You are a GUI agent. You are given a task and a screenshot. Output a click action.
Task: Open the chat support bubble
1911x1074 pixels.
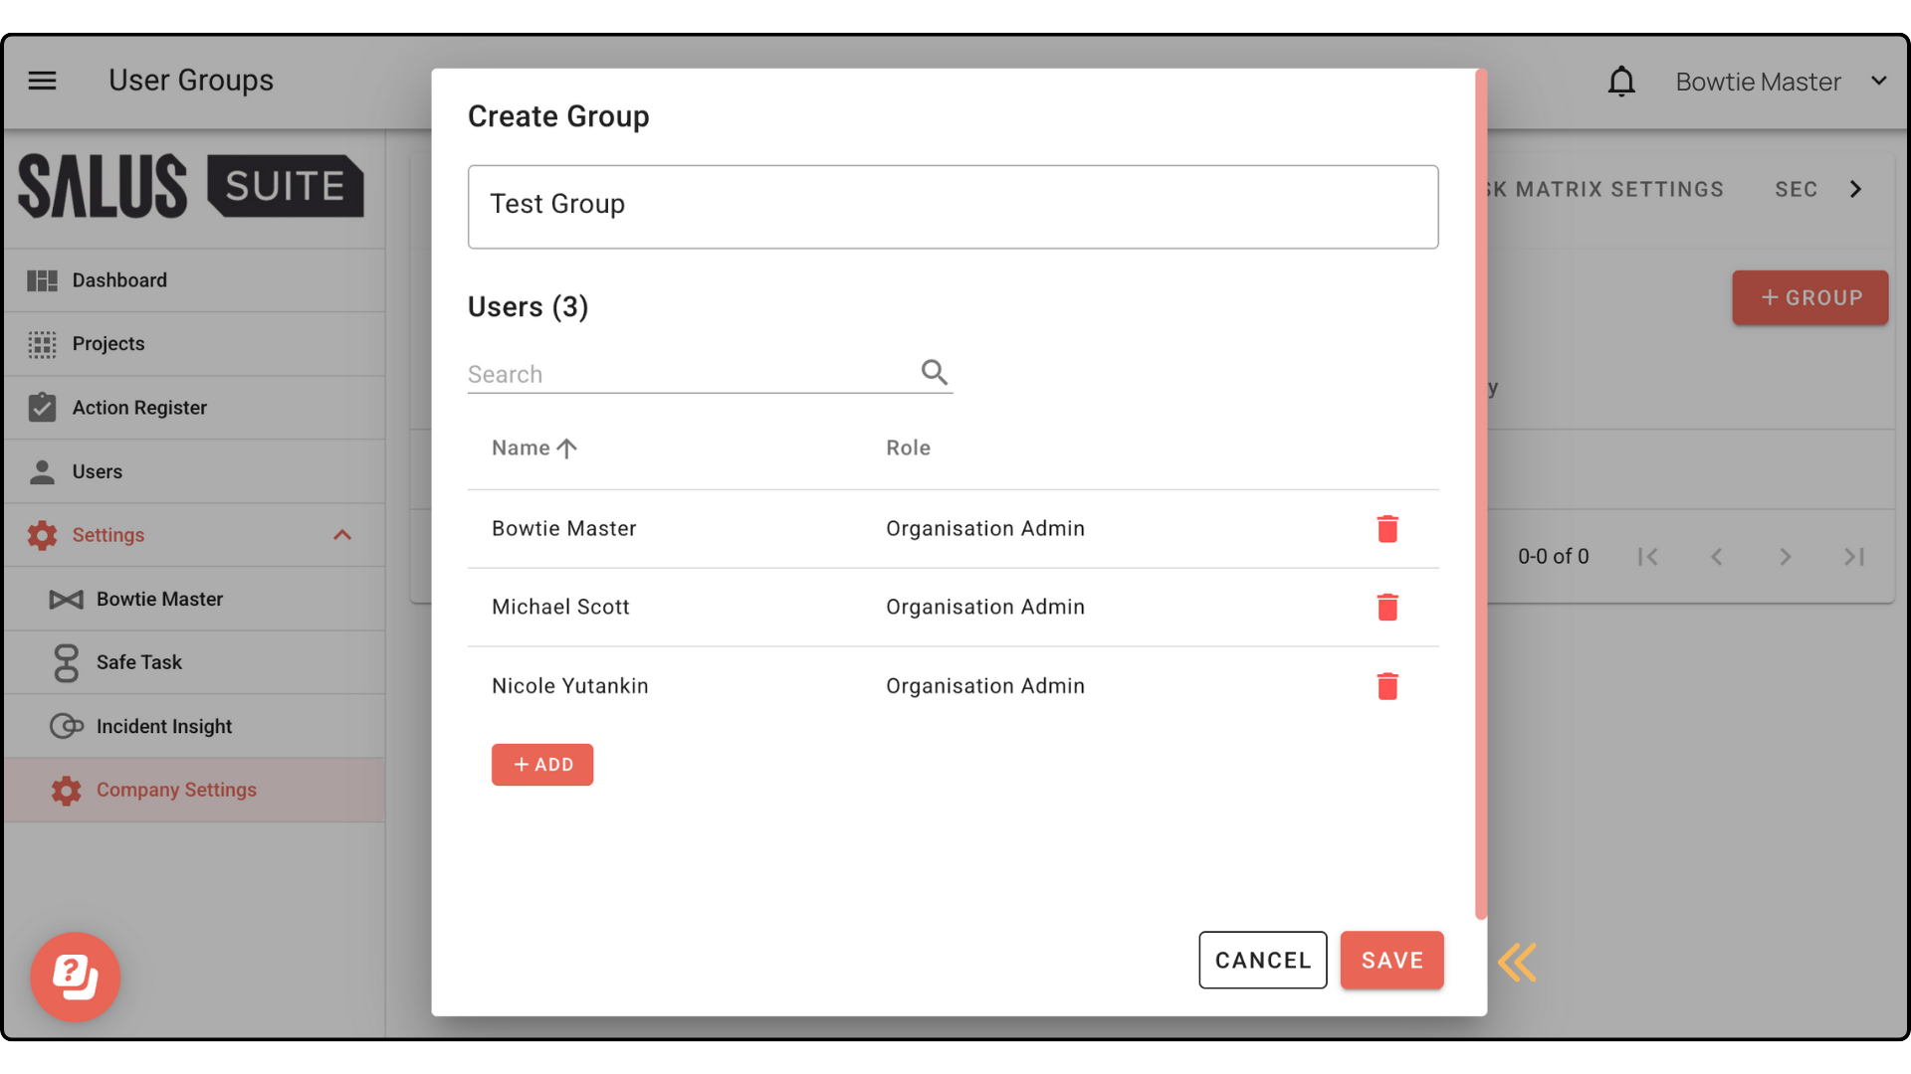click(x=76, y=977)
